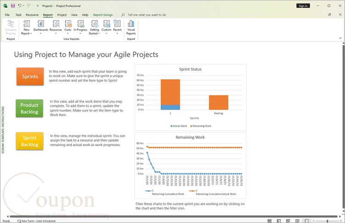Click the orange Backlog bar in Sprint Status
This screenshot has height=223, width=345.
pos(218,102)
